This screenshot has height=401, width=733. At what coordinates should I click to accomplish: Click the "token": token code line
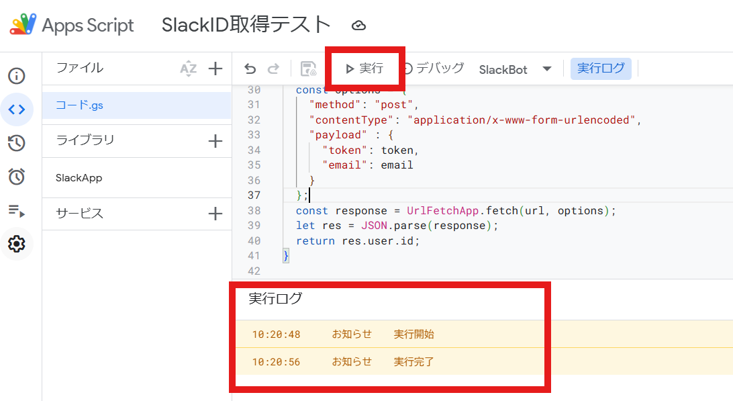tap(371, 150)
